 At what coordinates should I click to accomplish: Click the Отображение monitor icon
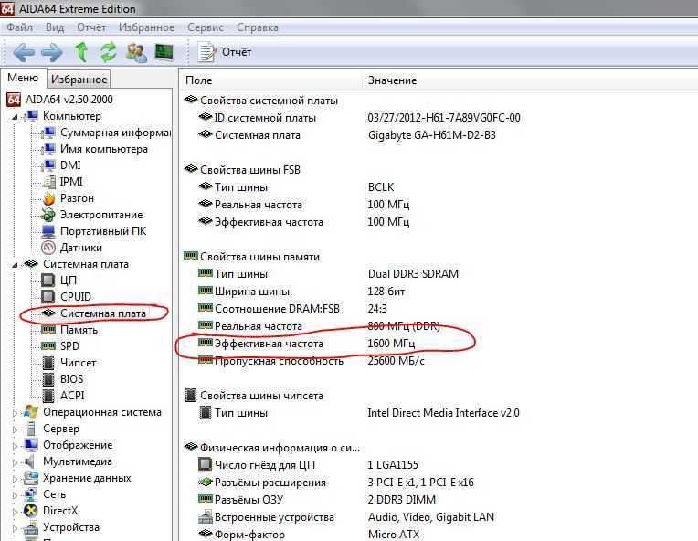point(31,445)
